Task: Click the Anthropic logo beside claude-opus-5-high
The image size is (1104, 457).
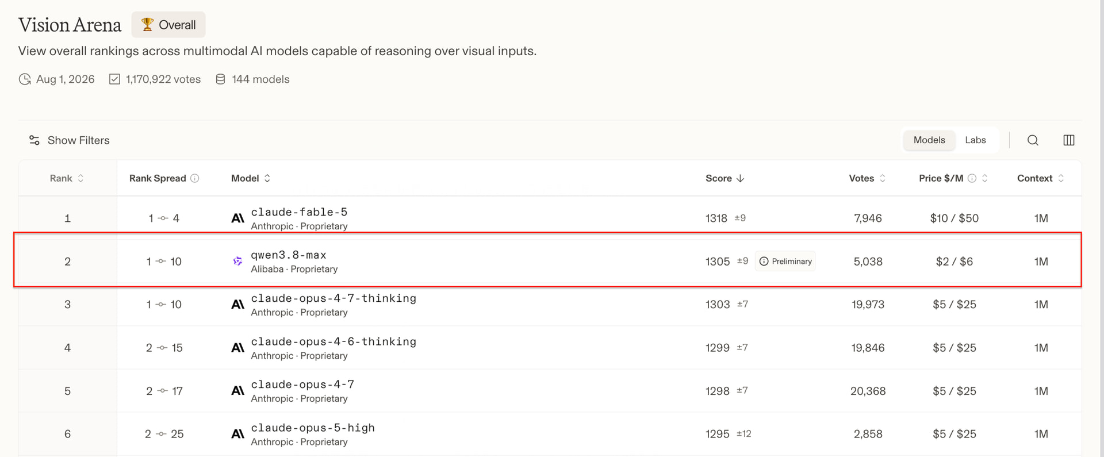Action: [x=237, y=434]
